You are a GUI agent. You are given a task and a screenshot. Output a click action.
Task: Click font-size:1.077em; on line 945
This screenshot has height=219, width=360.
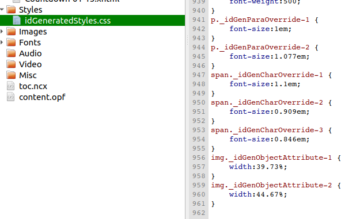click(270, 56)
